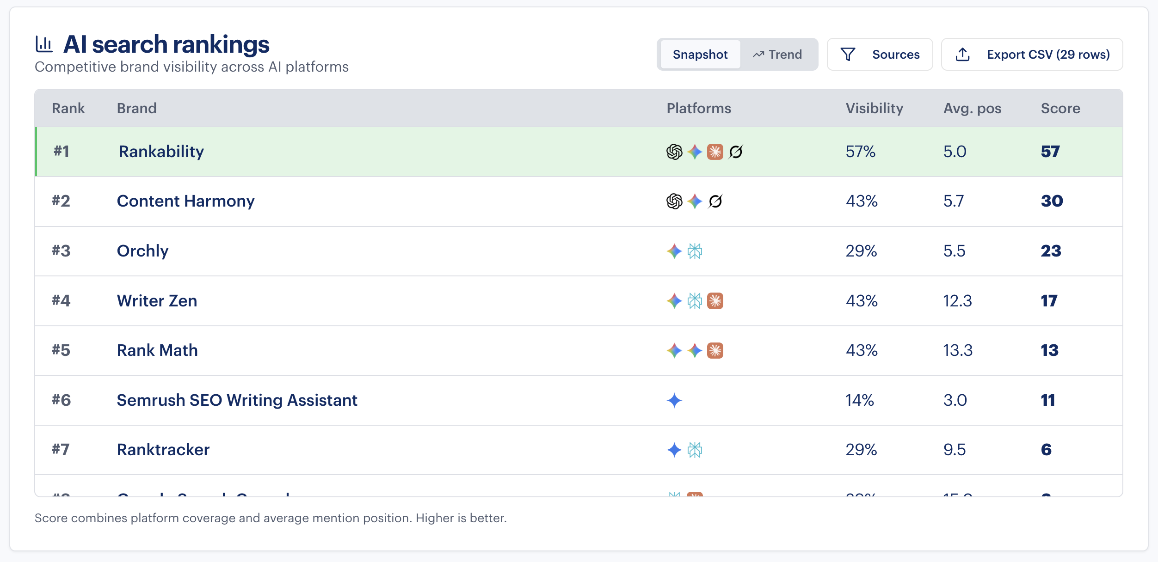Export CSV with 29 rows
The width and height of the screenshot is (1158, 562).
tap(1032, 55)
